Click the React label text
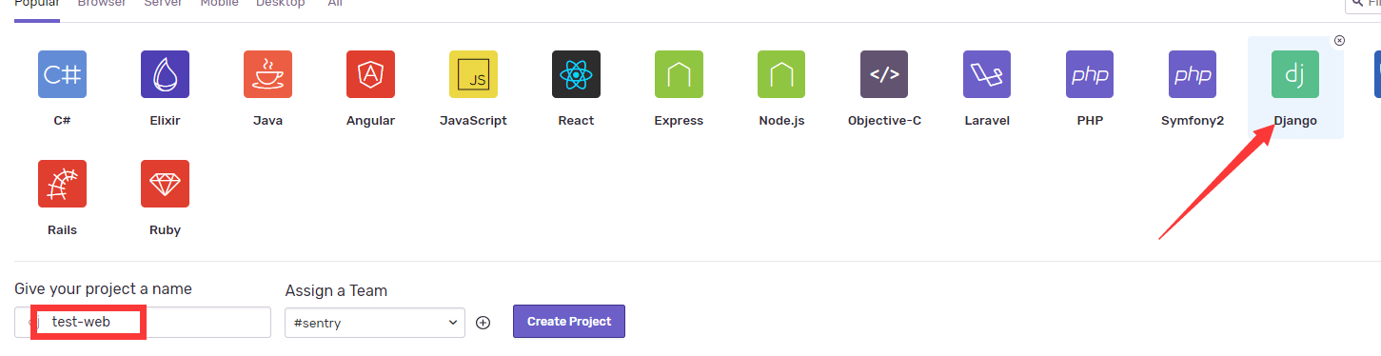Viewport: 1381px width, 356px height. pos(576,121)
